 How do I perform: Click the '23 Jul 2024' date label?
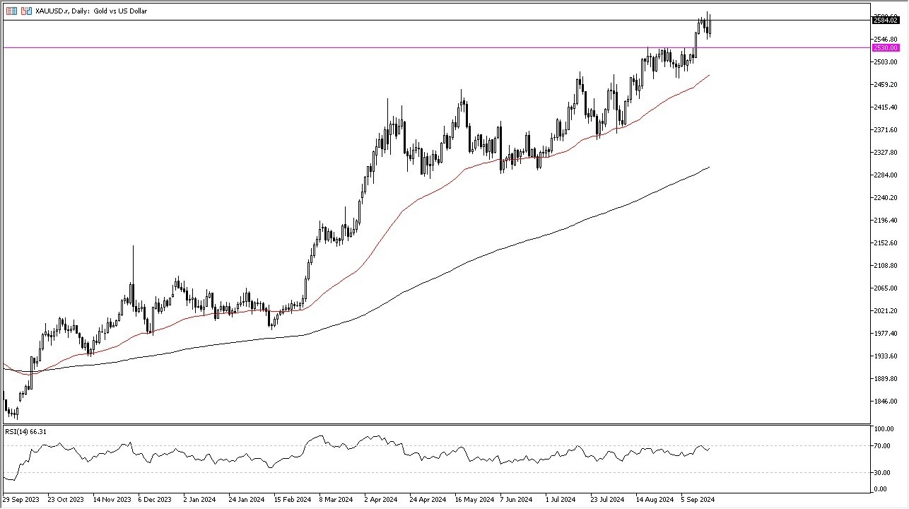coord(608,499)
